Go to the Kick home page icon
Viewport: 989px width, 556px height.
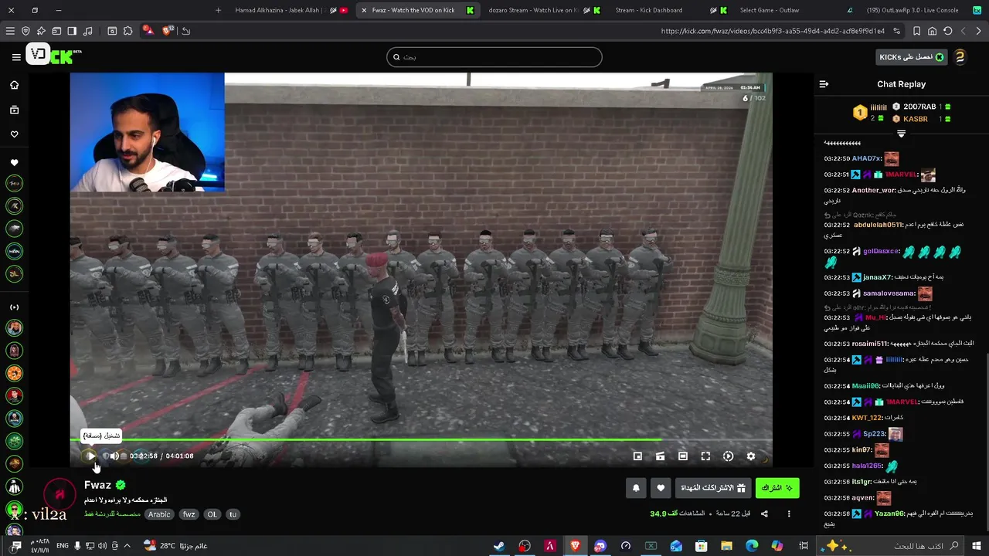point(14,85)
